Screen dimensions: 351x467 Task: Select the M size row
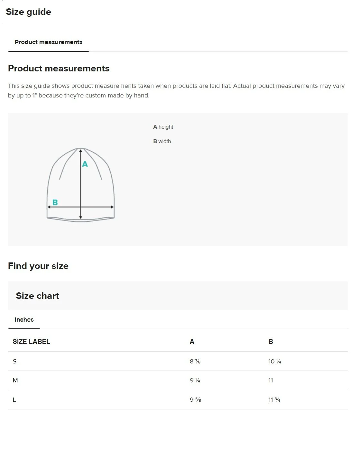click(178, 380)
